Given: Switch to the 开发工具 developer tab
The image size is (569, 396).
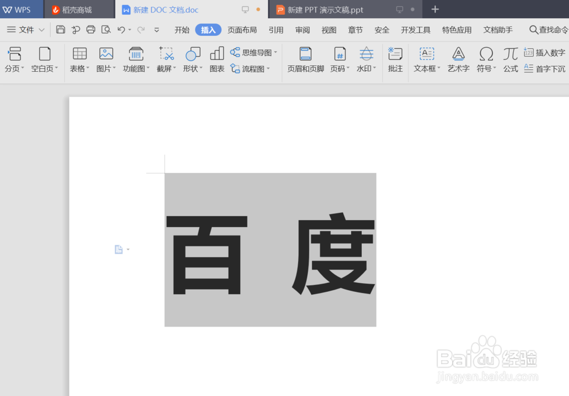Looking at the screenshot, I should point(415,30).
